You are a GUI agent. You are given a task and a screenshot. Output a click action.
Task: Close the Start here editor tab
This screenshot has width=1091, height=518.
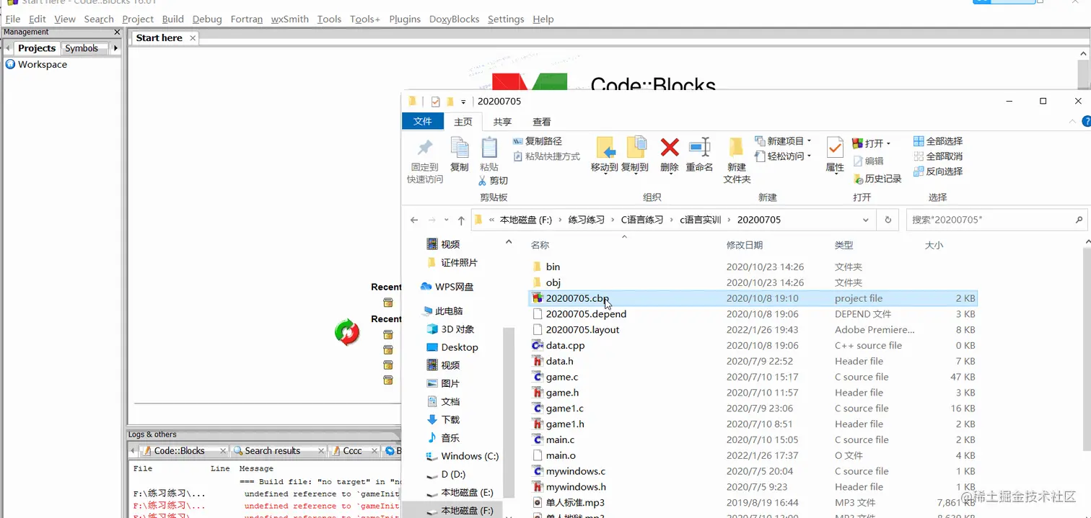(x=193, y=37)
